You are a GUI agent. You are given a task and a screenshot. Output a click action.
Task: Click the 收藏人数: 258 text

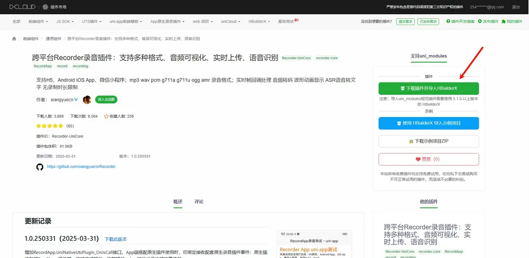[x=122, y=116]
